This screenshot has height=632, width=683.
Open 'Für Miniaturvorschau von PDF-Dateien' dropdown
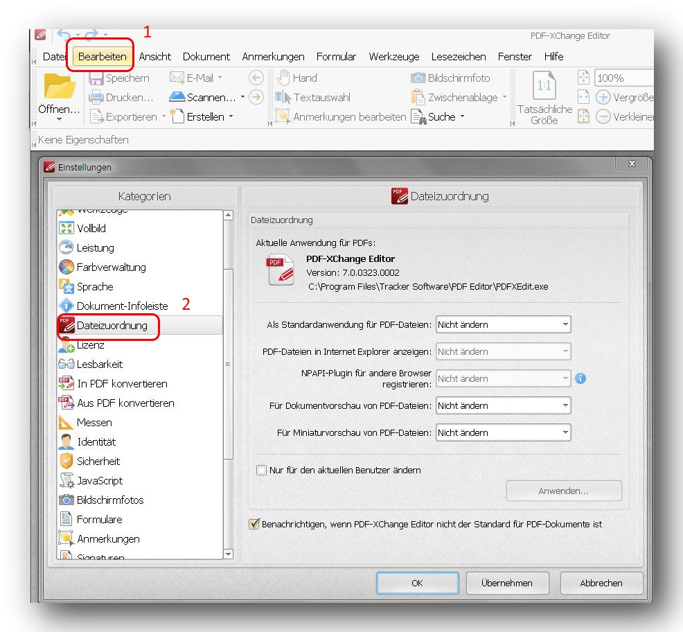coord(503,432)
